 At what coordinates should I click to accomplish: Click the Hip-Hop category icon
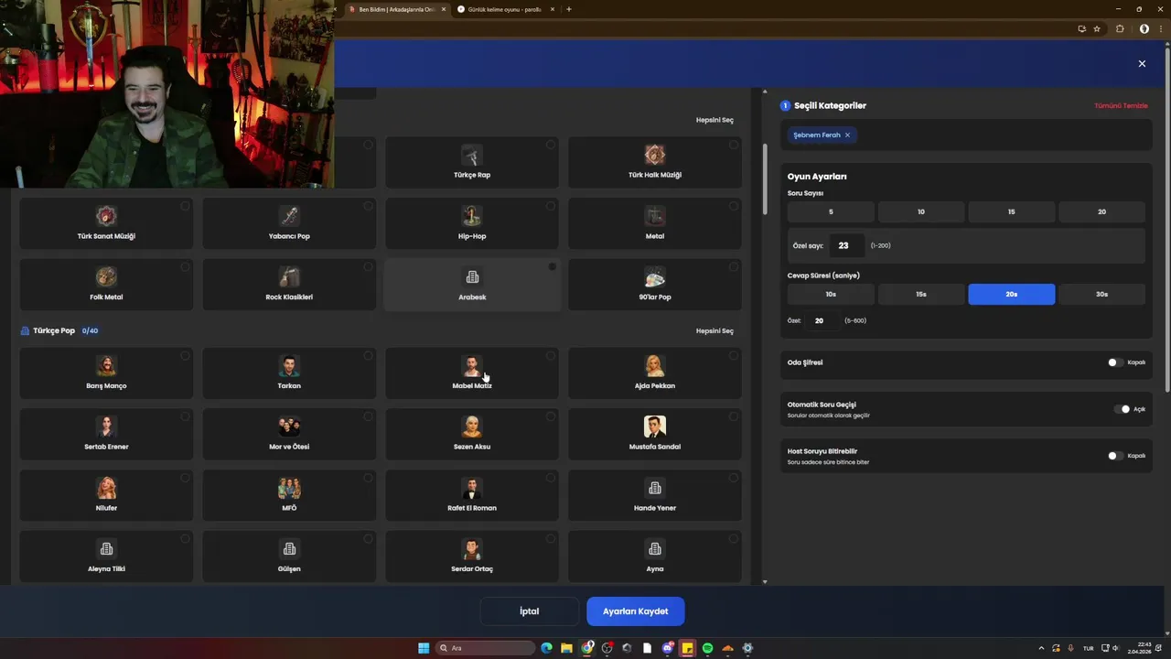(472, 216)
